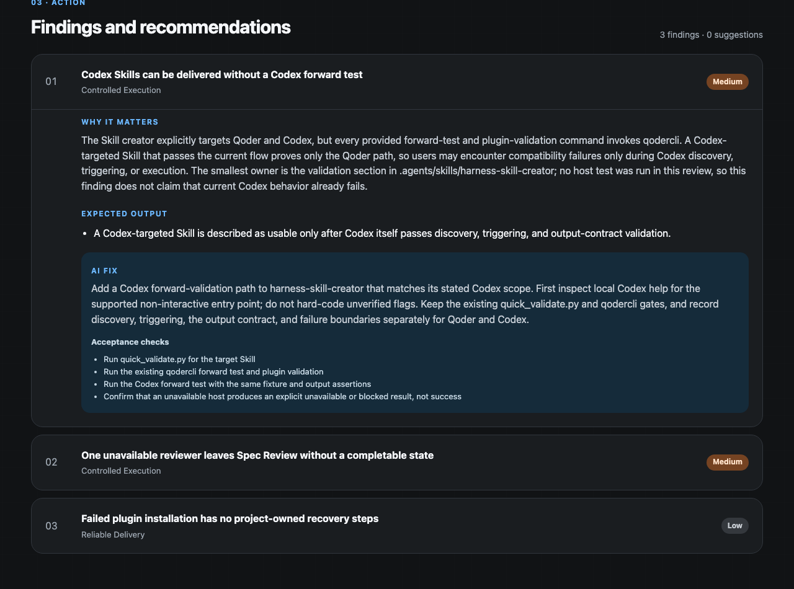Click the '03 · ACTION' section tag
794x589 pixels.
tap(58, 3)
